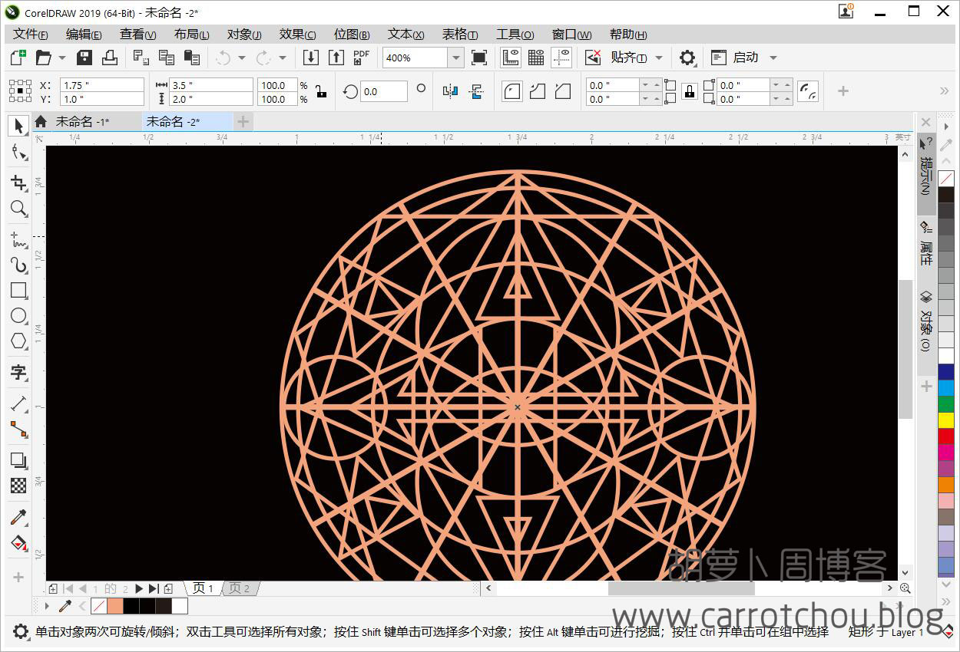Click the Import icon
This screenshot has height=652, width=960.
point(310,58)
